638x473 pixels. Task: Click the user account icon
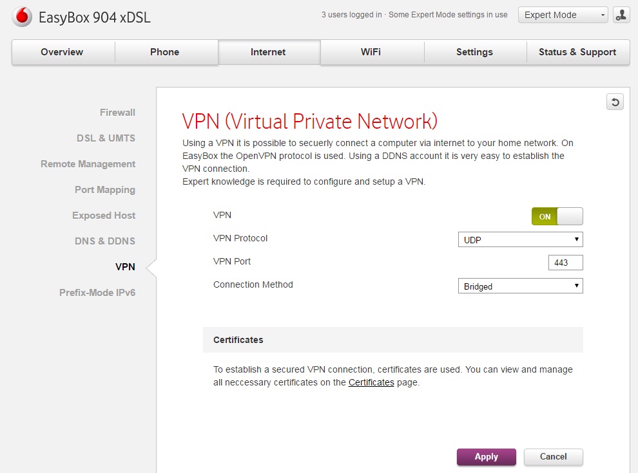(621, 15)
